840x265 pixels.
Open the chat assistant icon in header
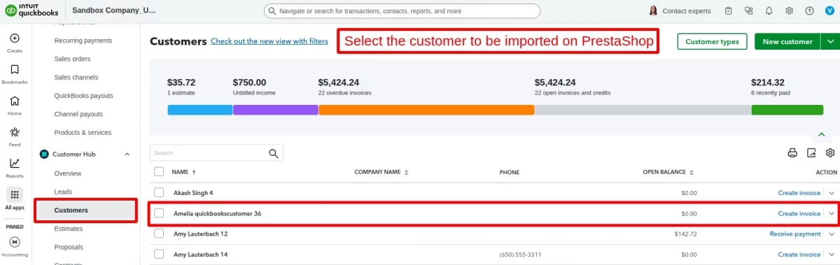click(749, 11)
